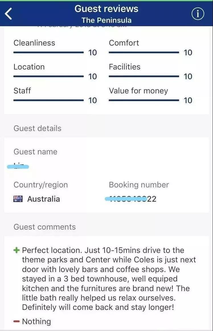Screen dimensions: 213x331
Task: Tap the Perfect location review text
Action: click(109, 279)
